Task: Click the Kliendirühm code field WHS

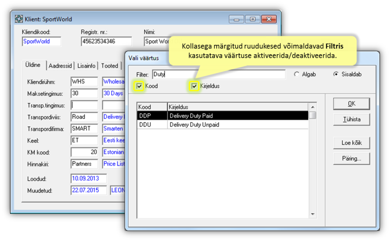Action: (84, 82)
